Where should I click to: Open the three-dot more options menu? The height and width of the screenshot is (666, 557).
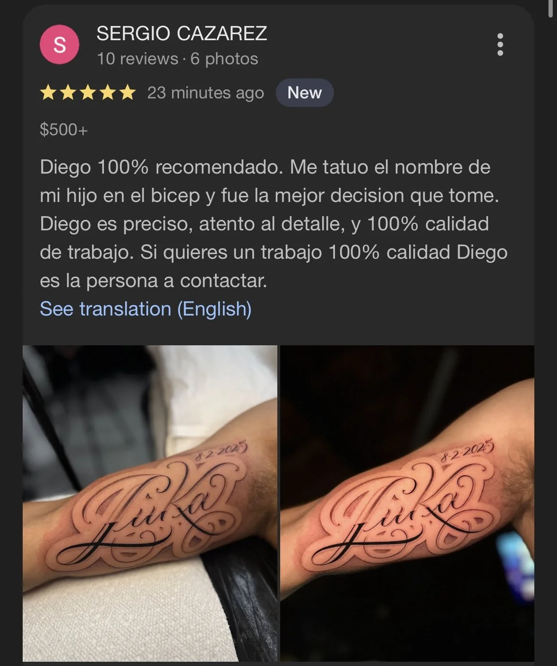500,44
